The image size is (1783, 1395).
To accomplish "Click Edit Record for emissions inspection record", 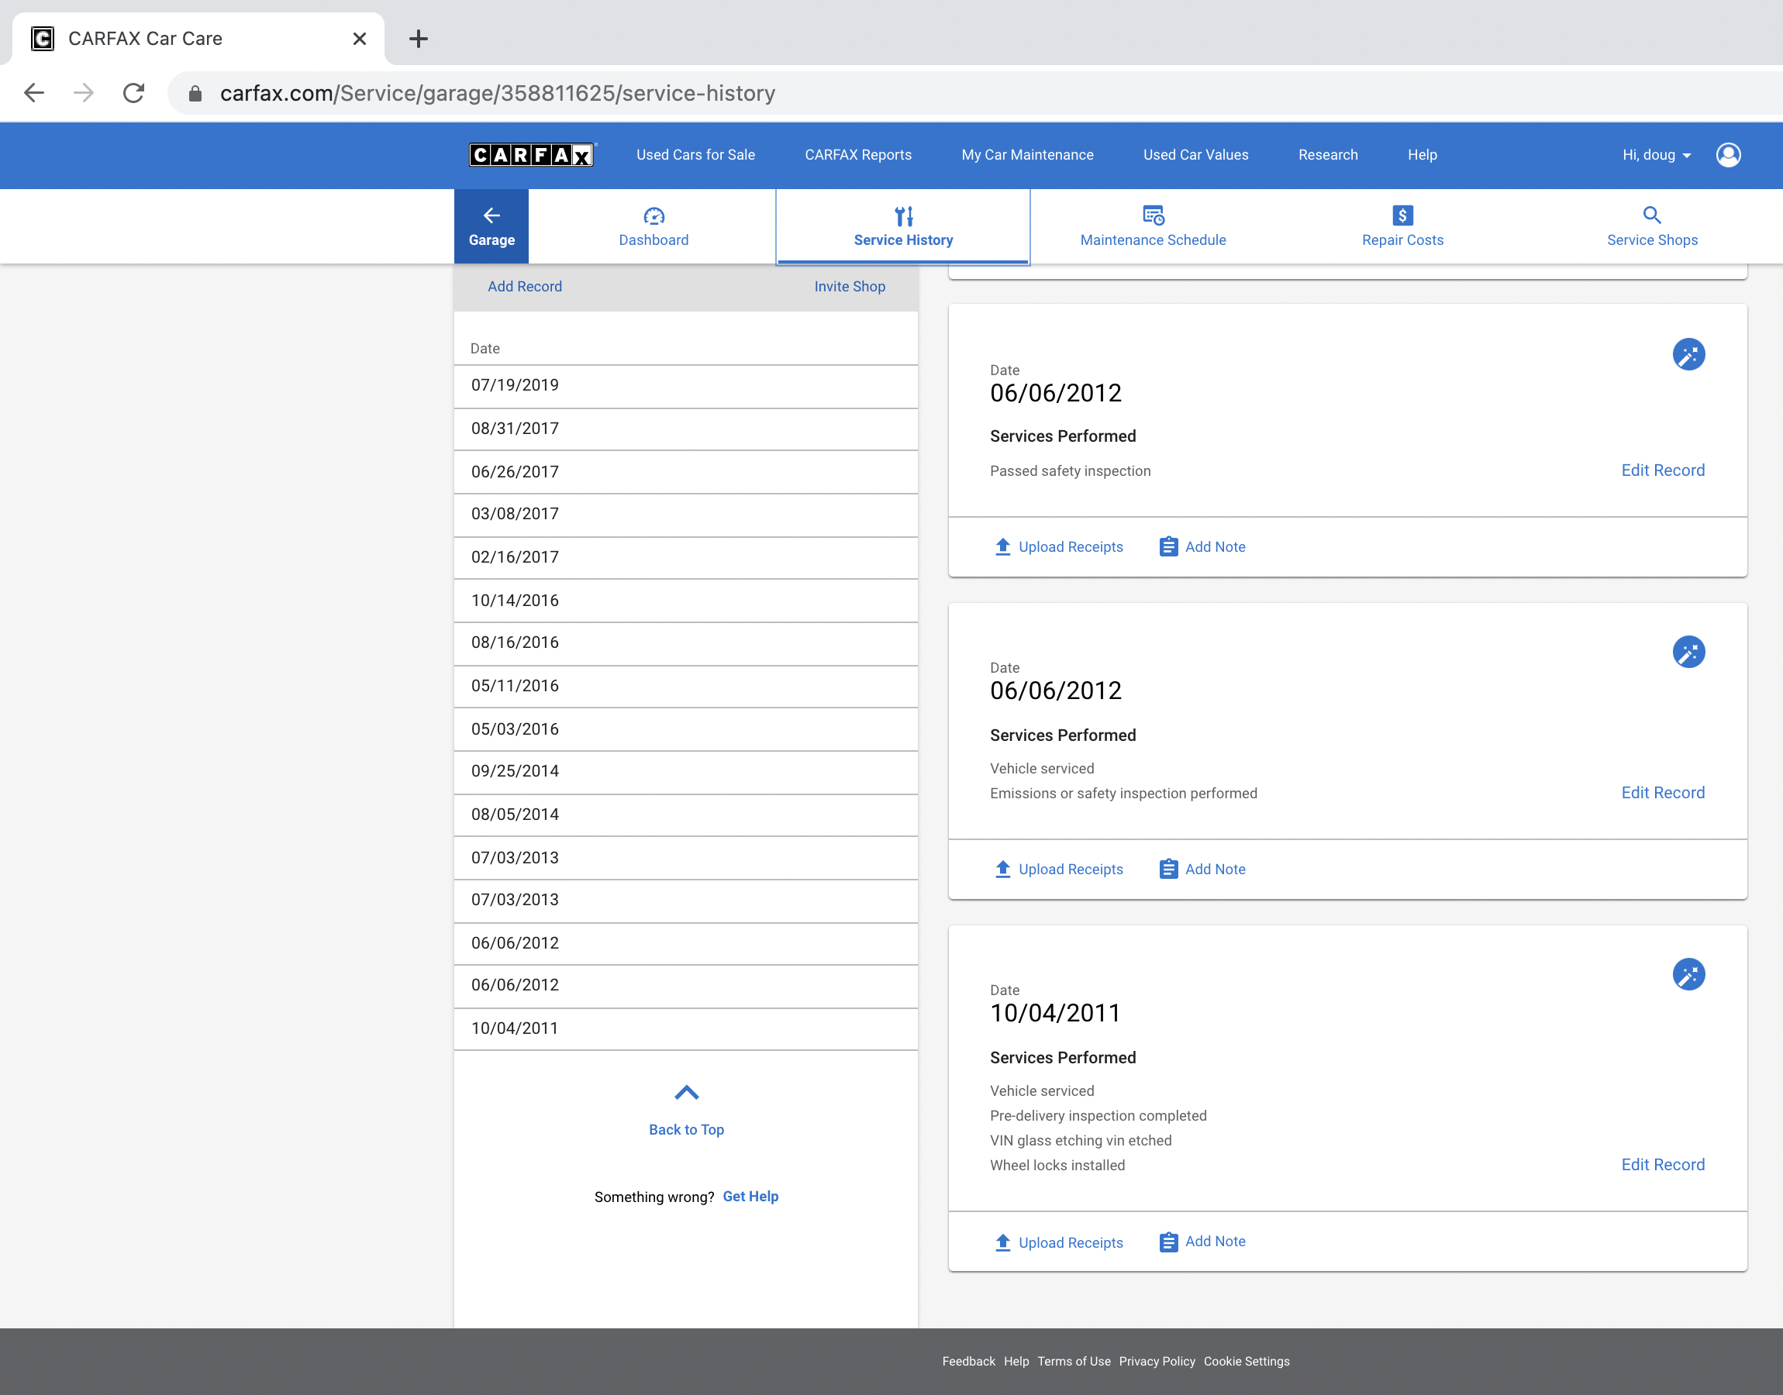I will coord(1662,793).
